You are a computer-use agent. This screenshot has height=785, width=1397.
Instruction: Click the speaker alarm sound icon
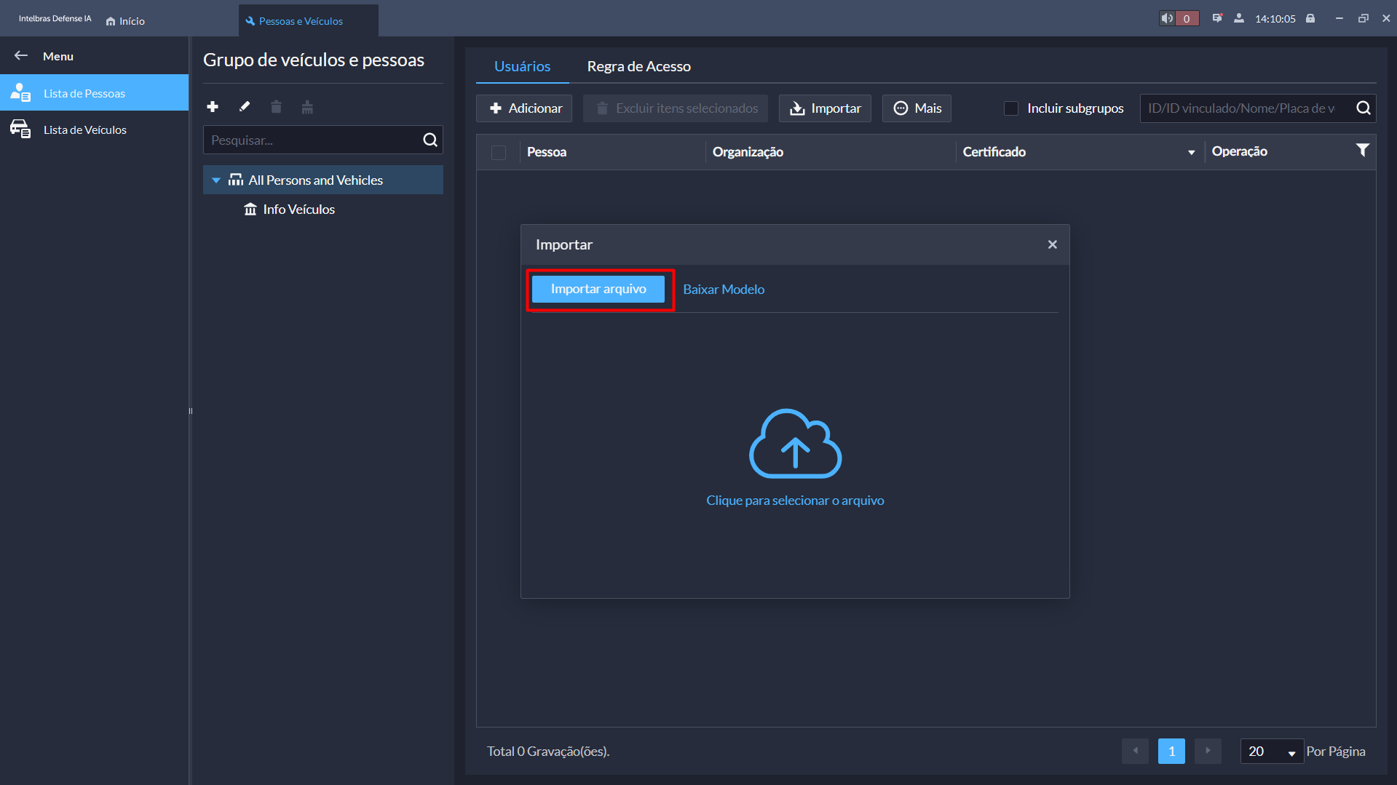click(1167, 19)
